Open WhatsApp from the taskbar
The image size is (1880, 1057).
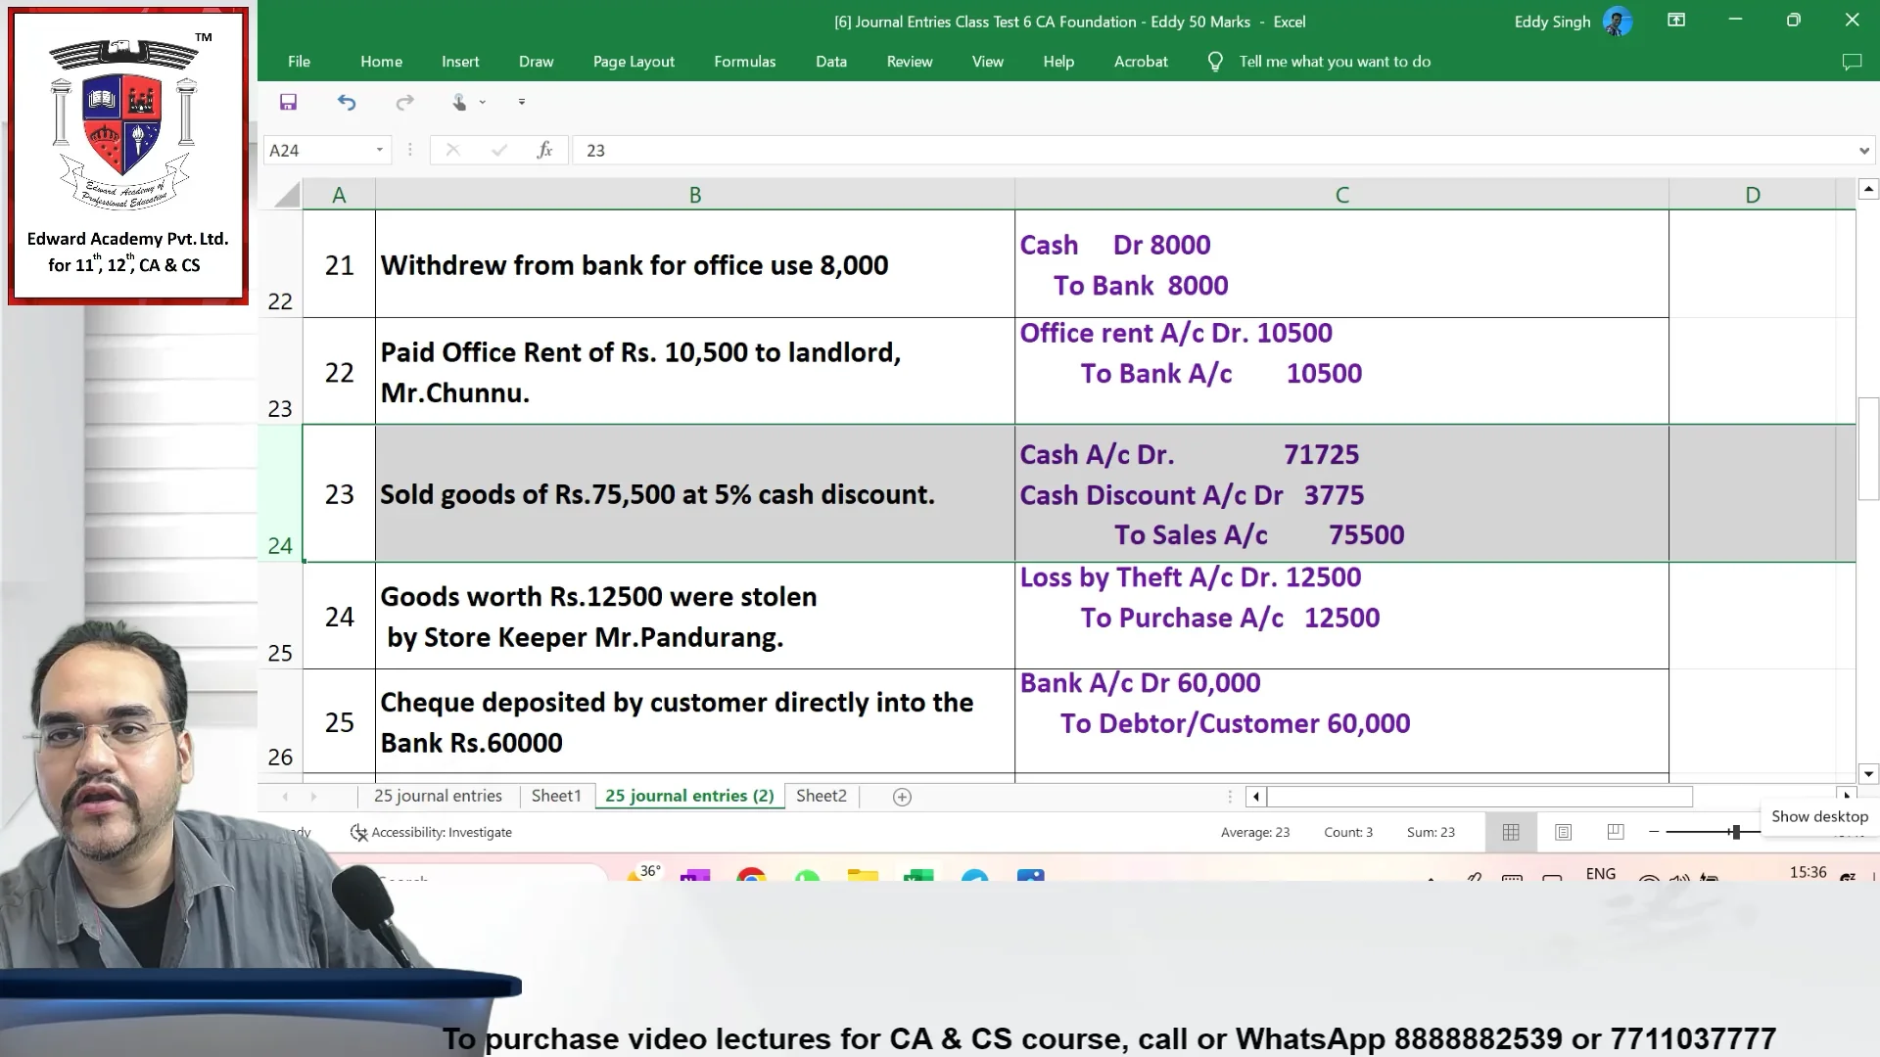coord(806,878)
